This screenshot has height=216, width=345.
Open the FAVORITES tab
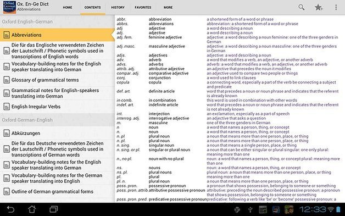(x=143, y=8)
